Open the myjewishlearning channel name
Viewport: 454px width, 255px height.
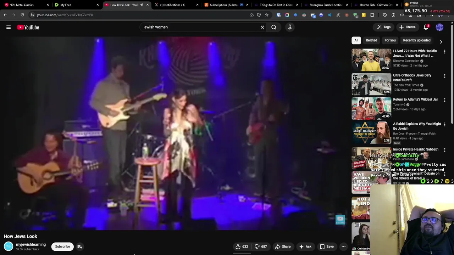(x=31, y=244)
